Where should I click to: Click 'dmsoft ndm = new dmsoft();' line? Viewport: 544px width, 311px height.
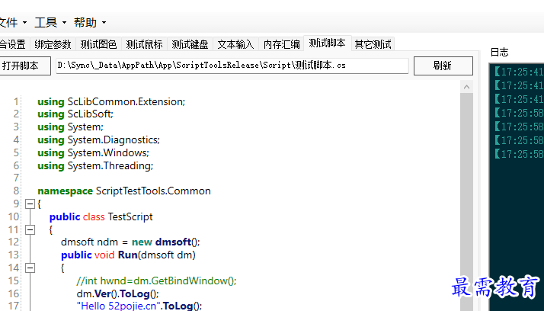[130, 242]
